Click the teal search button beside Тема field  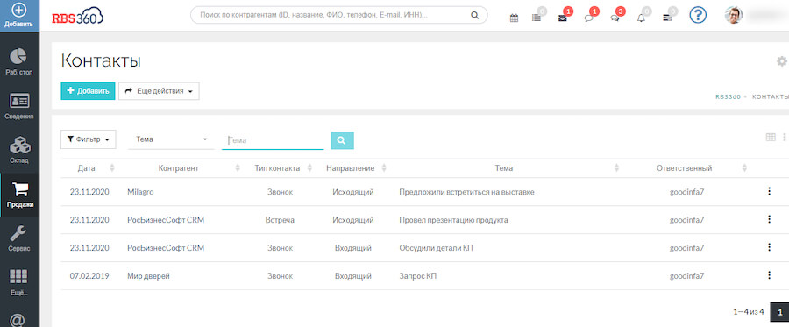point(342,140)
